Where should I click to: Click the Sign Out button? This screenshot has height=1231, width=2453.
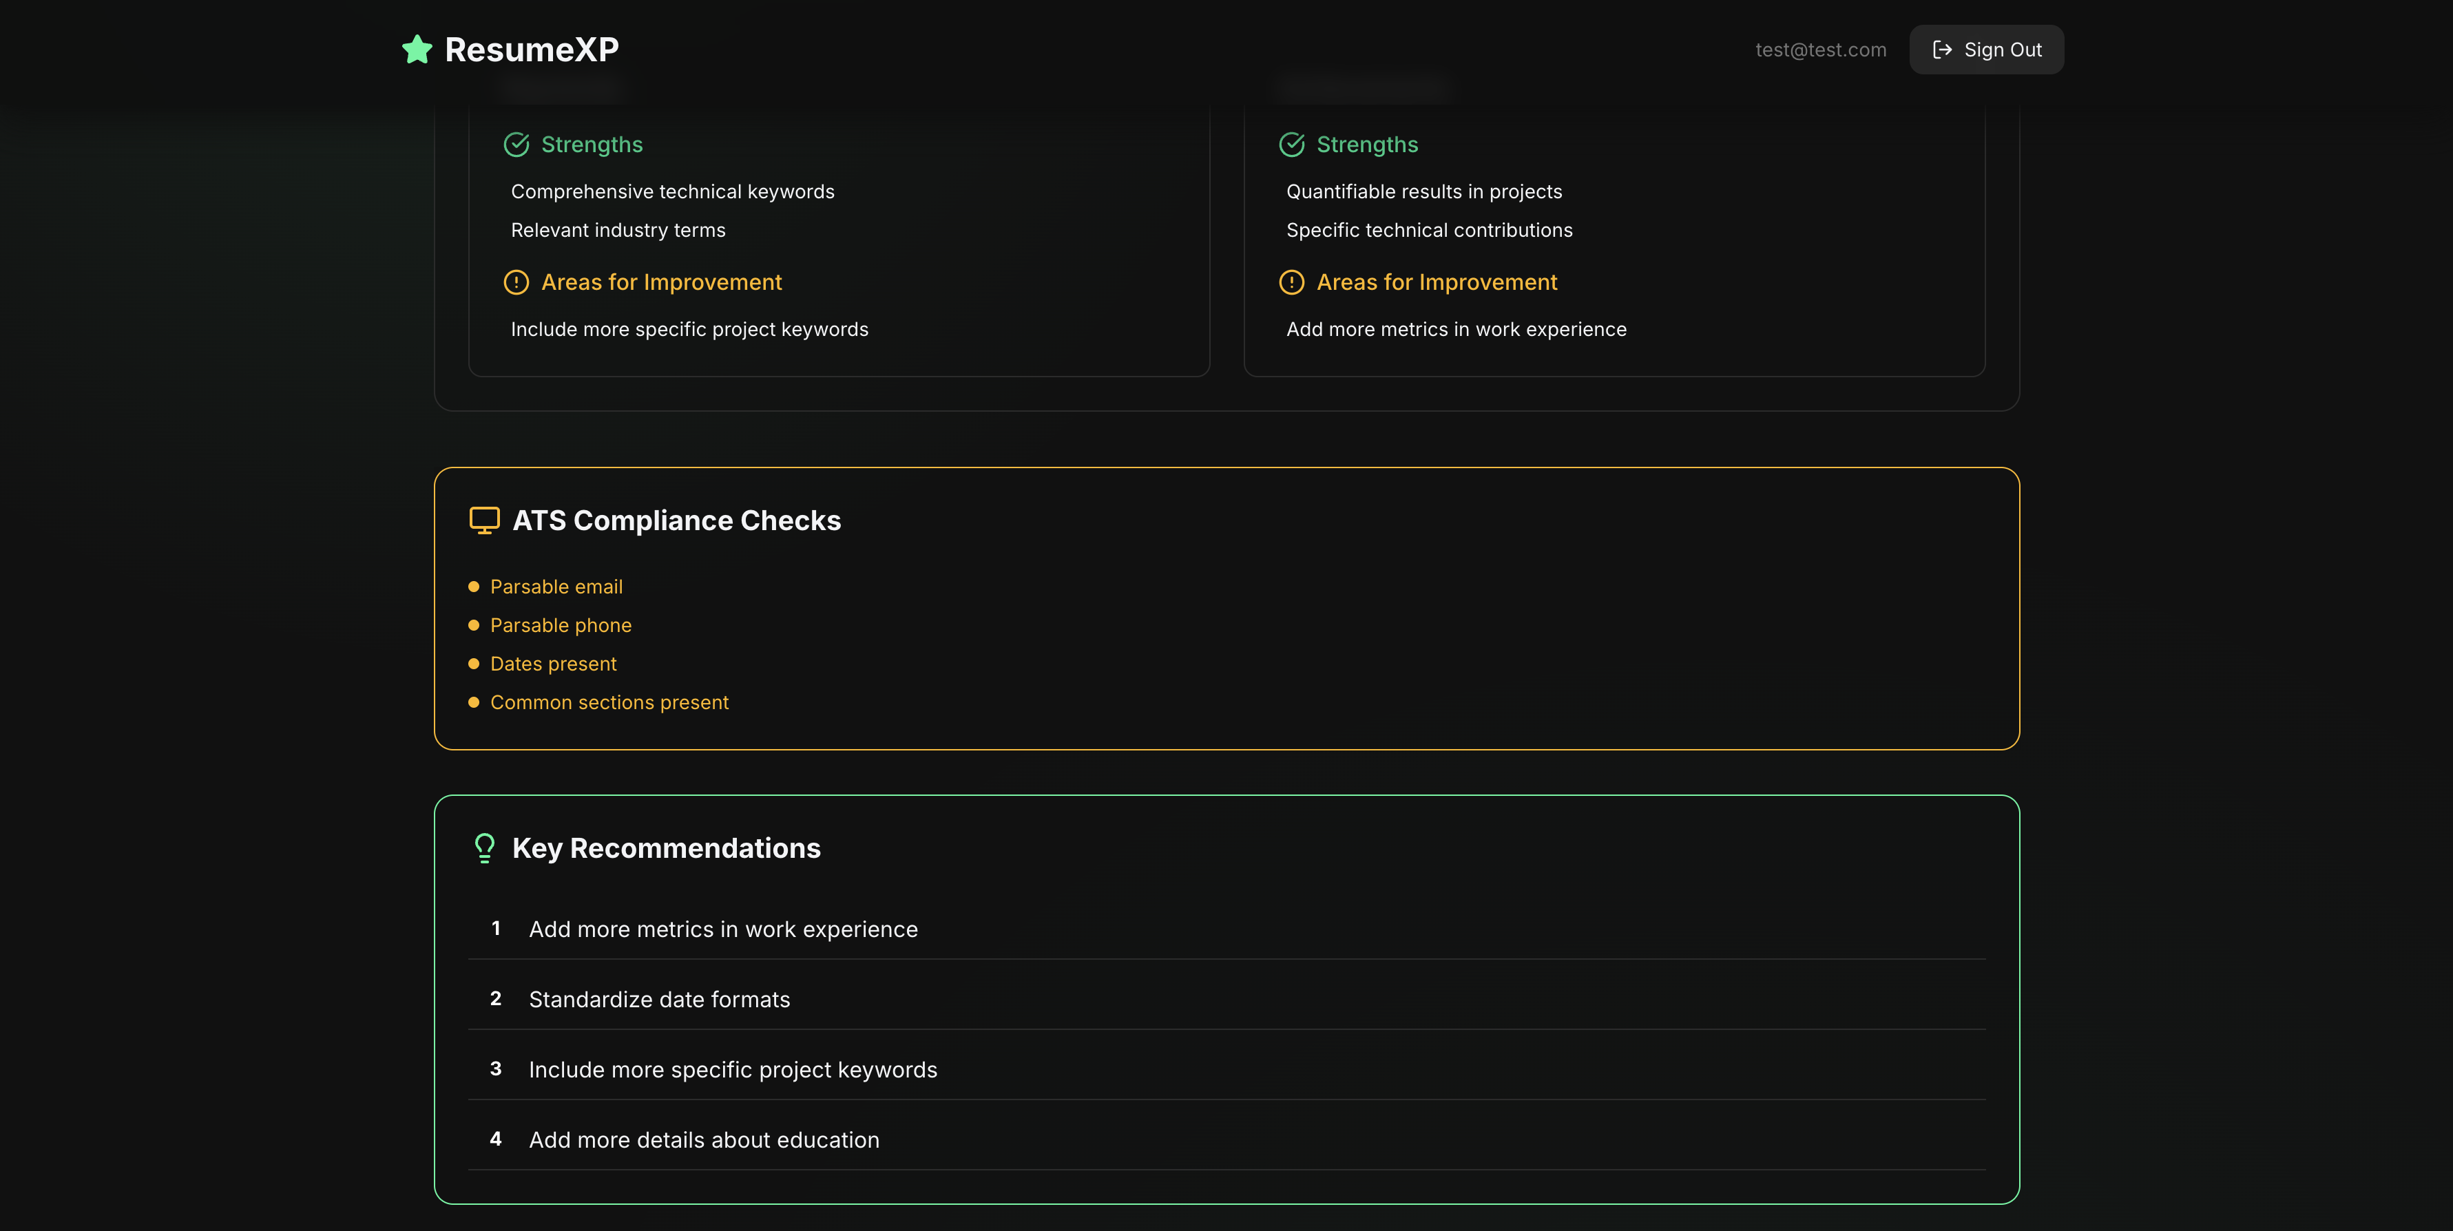tap(1986, 50)
